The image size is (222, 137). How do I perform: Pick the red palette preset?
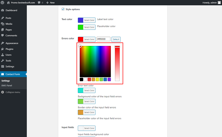point(89,79)
